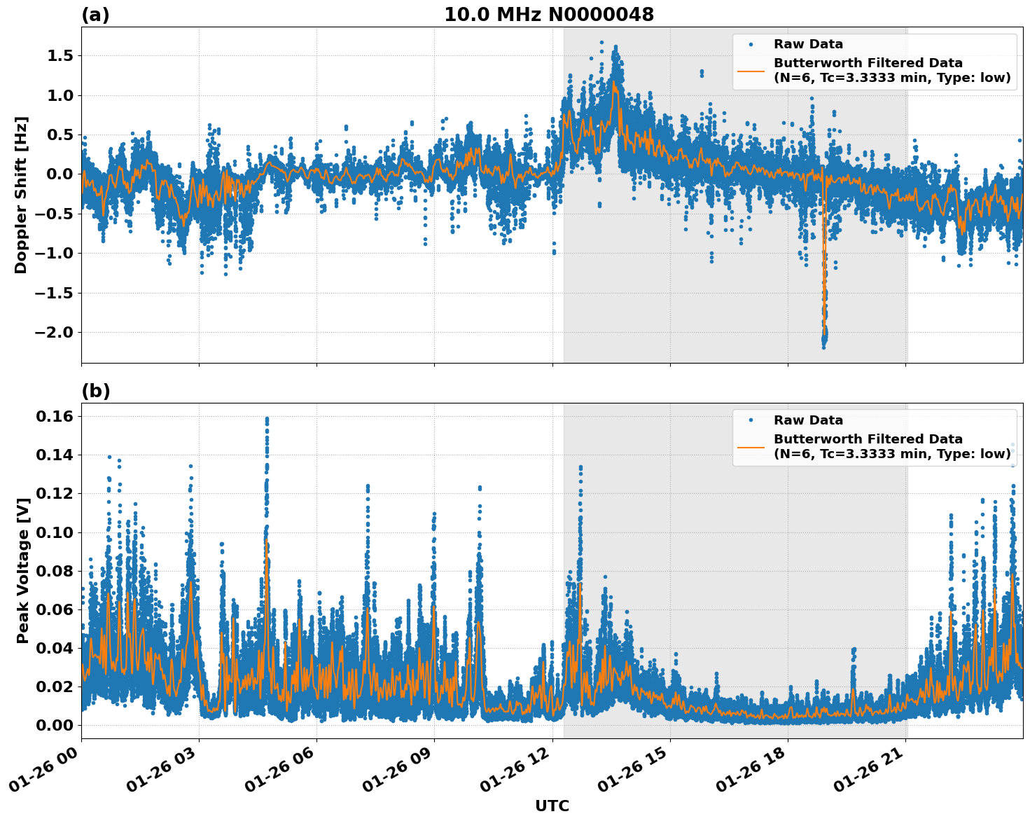Click "Butterworth Filtered Data" legend text in panel (a)
1030x821 pixels.
(868, 63)
